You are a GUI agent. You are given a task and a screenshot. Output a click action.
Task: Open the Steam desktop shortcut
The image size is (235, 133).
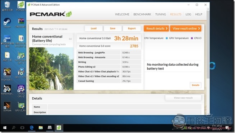click(7, 23)
